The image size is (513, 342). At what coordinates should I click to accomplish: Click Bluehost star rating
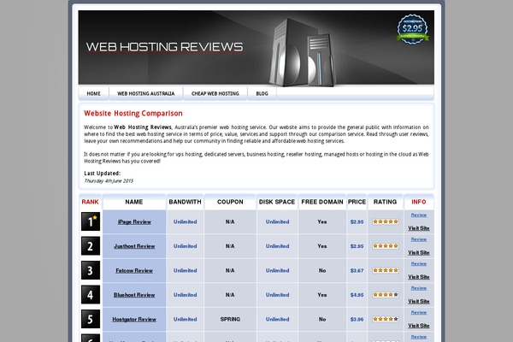click(386, 294)
